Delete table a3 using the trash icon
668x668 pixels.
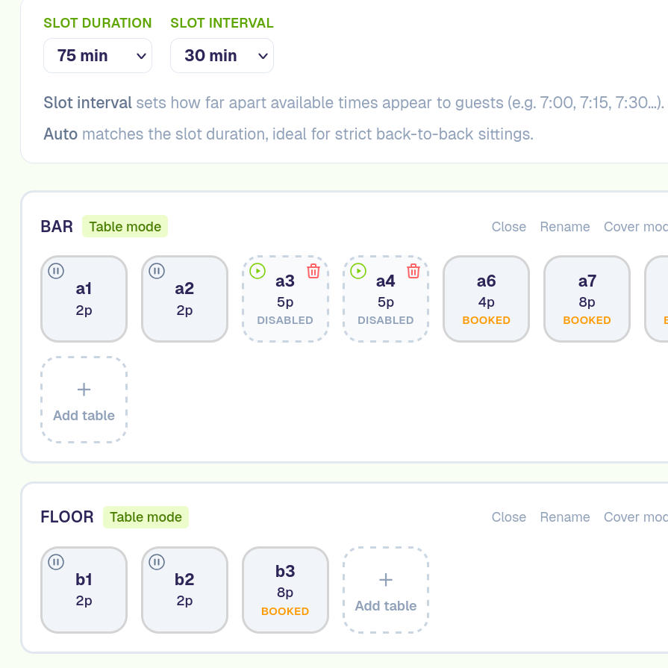313,271
